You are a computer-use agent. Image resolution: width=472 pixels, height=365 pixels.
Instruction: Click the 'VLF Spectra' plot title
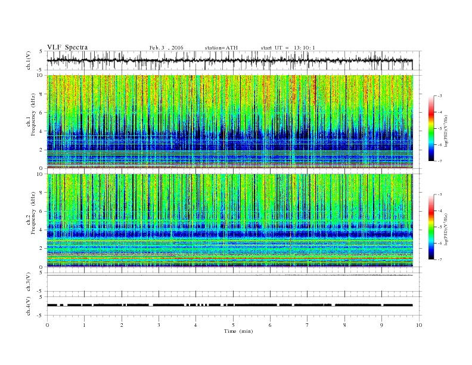coord(67,47)
